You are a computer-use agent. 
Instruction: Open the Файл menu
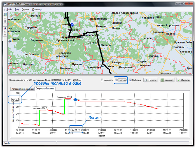pos(9,9)
